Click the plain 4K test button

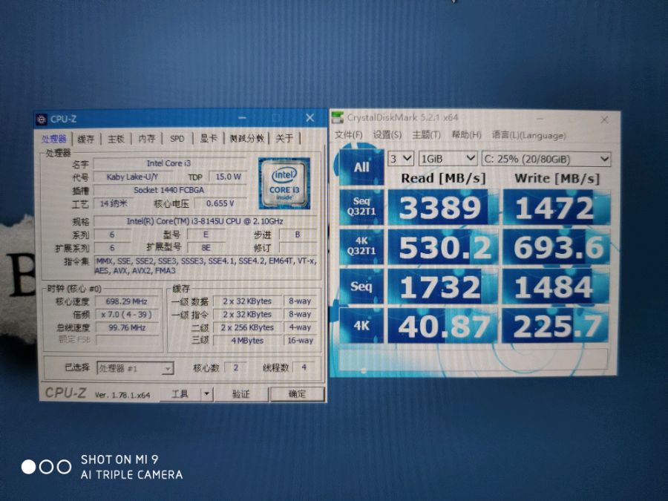[361, 326]
